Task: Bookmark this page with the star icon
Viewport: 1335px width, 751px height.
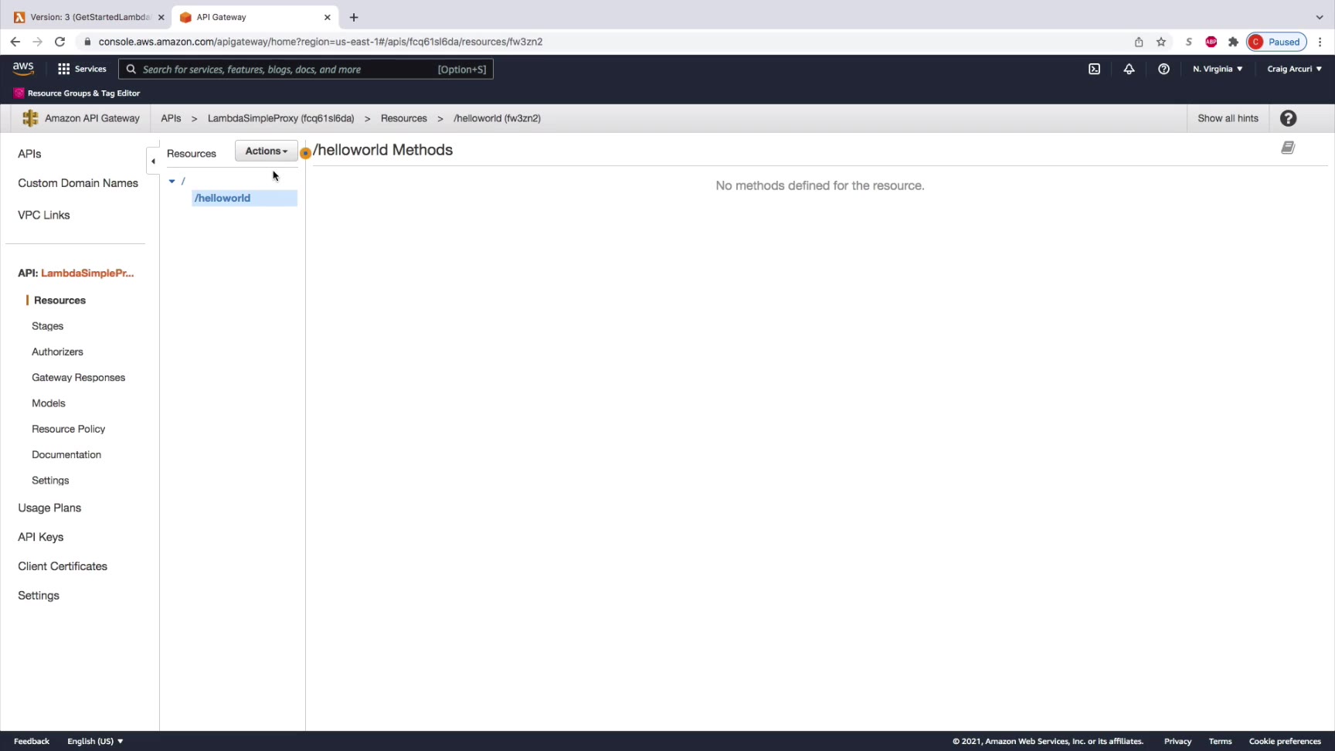Action: [1161, 42]
